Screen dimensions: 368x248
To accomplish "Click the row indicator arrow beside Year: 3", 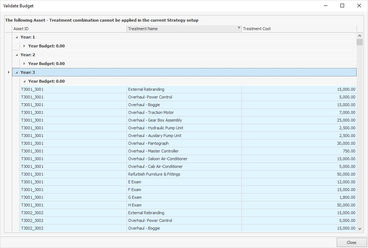I will click(9, 72).
